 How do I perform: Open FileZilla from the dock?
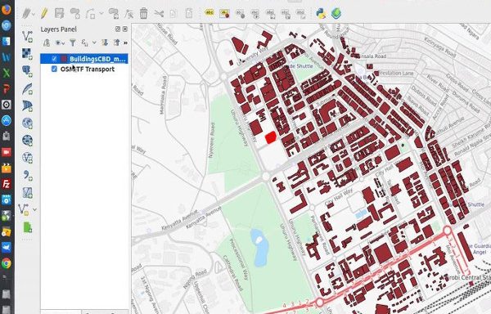point(7,184)
